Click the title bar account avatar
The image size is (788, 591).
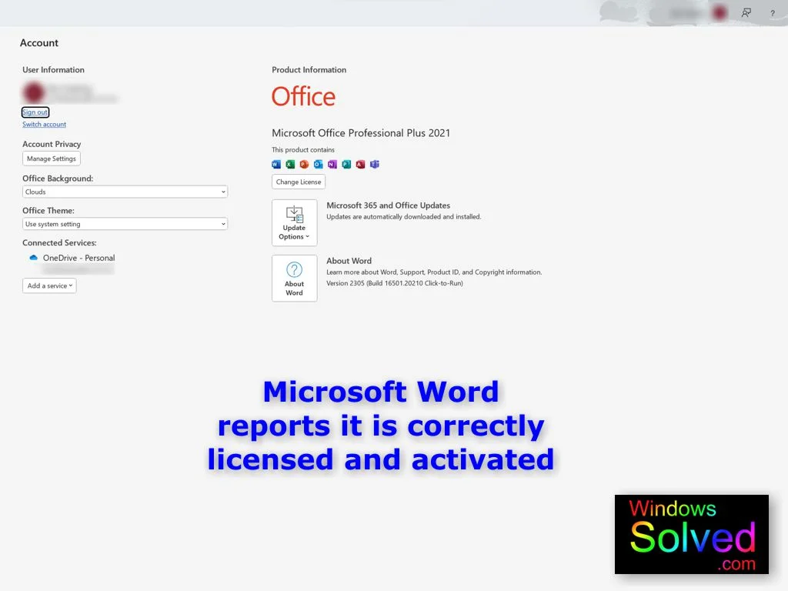pyautogui.click(x=720, y=12)
